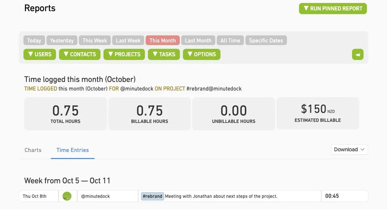Click the 00:45 duration value

(x=332, y=196)
